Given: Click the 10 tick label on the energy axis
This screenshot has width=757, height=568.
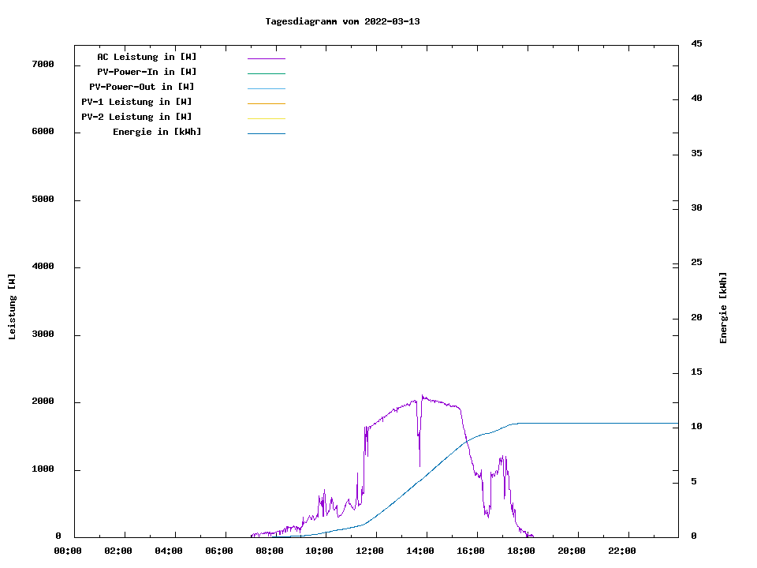Looking at the screenshot, I should coord(696,426).
